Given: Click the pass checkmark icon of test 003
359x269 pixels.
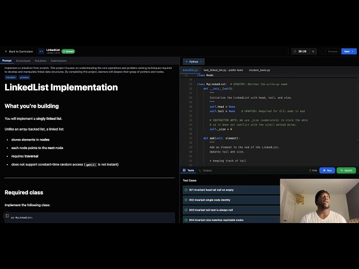Looking at the screenshot, I should (186, 210).
